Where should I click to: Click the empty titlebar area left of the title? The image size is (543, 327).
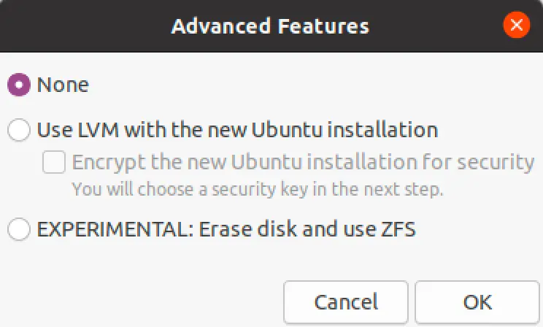(x=85, y=26)
